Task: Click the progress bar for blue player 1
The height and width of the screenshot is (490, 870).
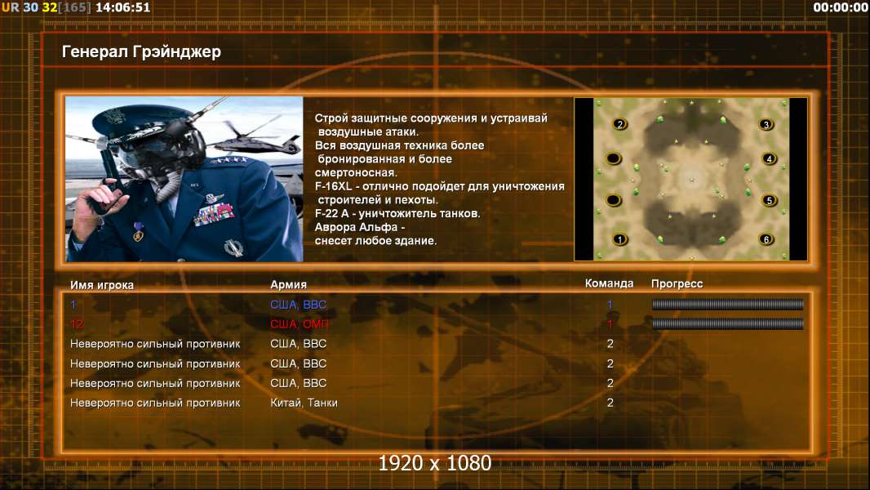Action: [x=728, y=304]
